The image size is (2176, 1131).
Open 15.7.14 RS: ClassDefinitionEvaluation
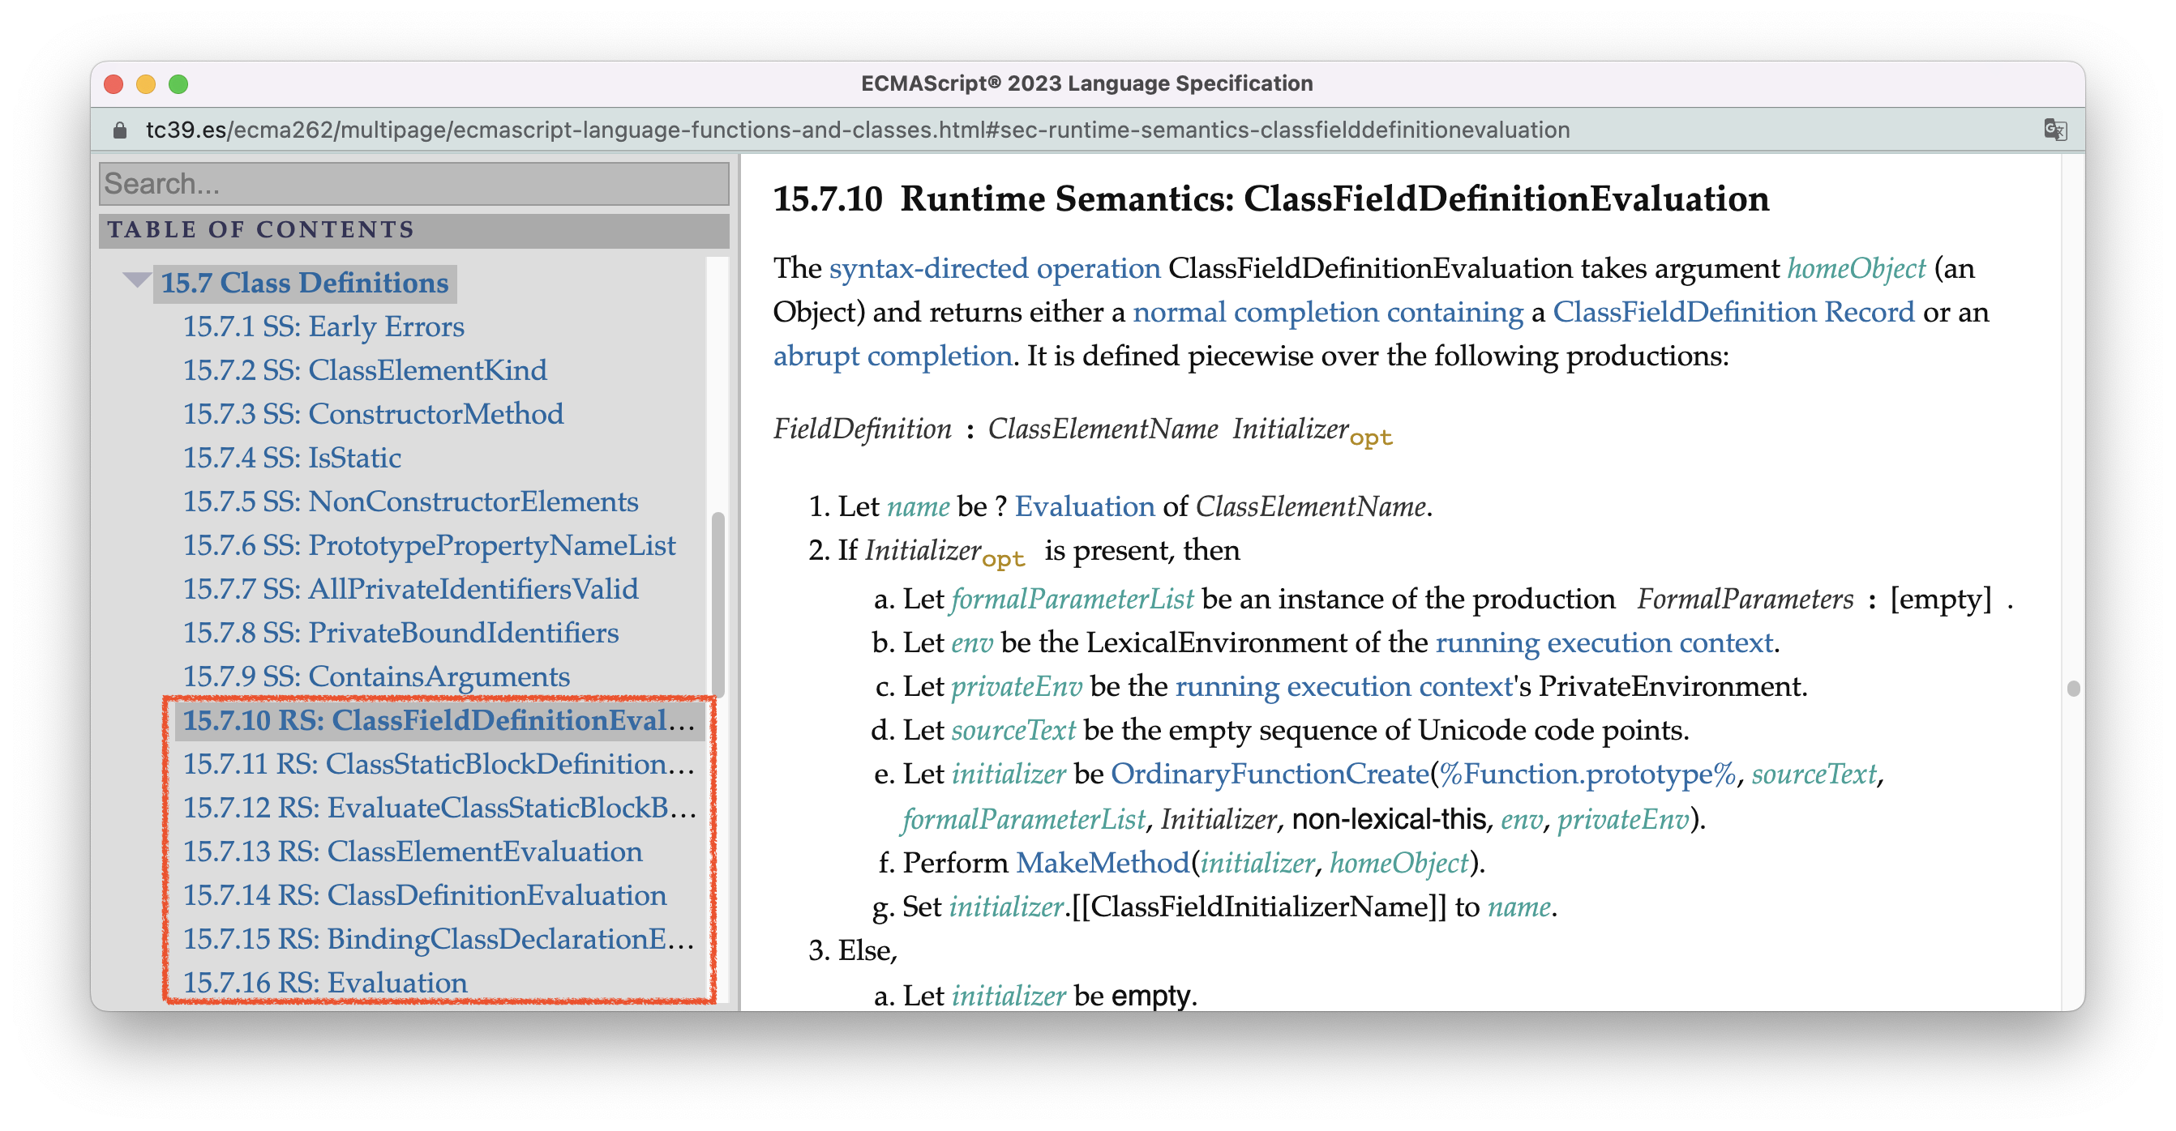[x=424, y=895]
